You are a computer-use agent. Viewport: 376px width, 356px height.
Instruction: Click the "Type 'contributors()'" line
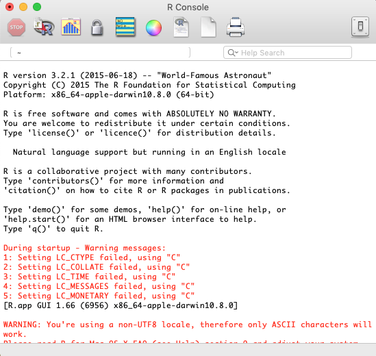point(114,181)
